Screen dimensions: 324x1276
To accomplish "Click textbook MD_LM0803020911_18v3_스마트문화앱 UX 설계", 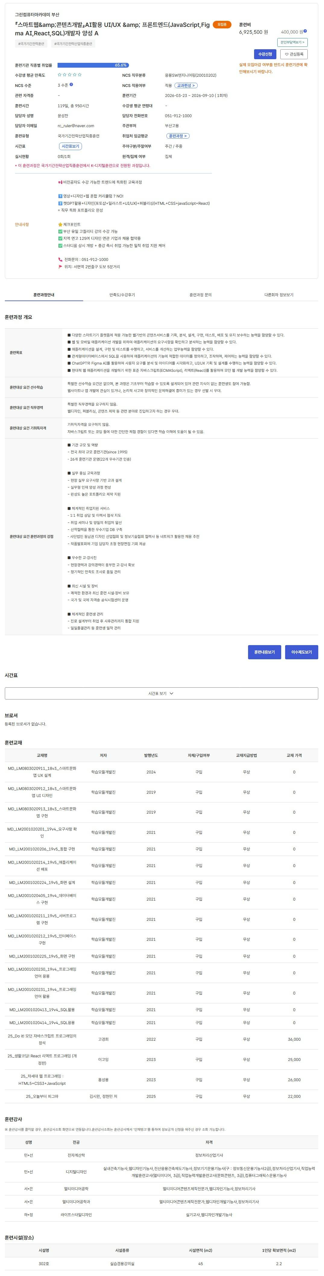I will [x=42, y=772].
